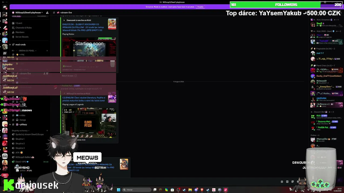Screen dimensions: 344x193
Task: Click the invite people icon beside the server name
Action: (47, 13)
